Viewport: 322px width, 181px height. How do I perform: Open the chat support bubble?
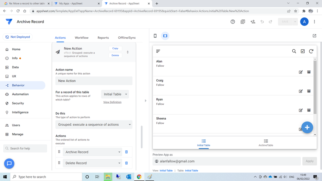click(x=9, y=164)
